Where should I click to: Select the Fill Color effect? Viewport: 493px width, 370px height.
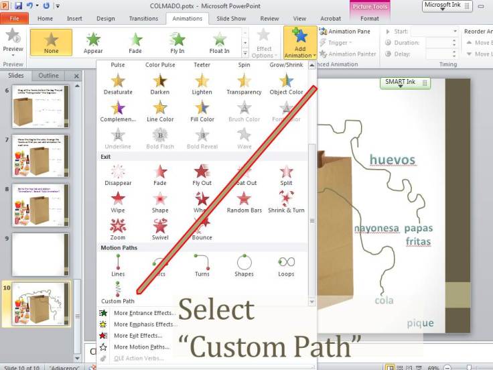(x=202, y=111)
